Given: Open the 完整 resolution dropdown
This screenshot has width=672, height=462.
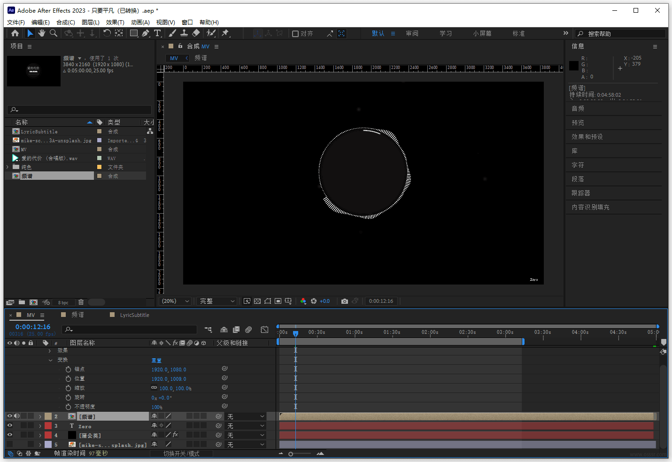Looking at the screenshot, I should pyautogui.click(x=217, y=301).
